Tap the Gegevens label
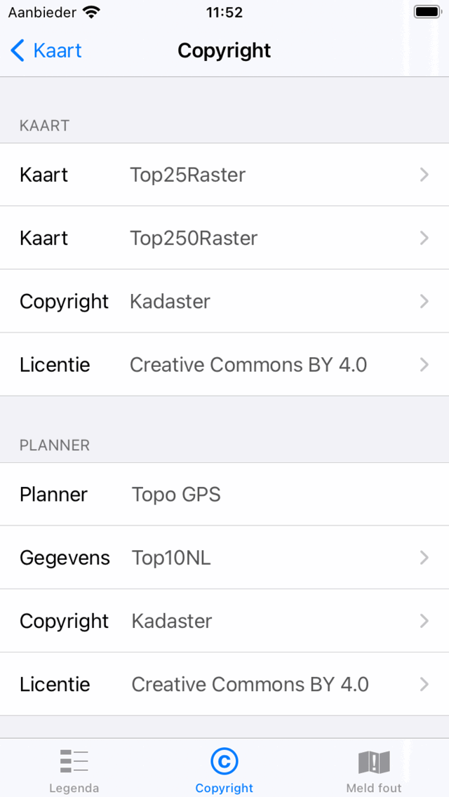449x797 pixels. point(65,558)
